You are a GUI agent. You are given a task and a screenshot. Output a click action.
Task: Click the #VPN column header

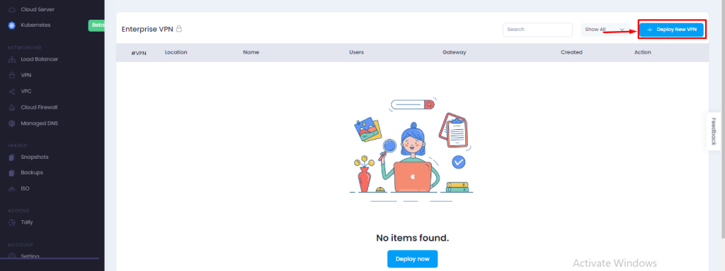139,53
